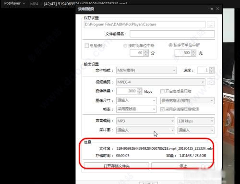
Task: Open video codec settings button
Action: click(211, 82)
